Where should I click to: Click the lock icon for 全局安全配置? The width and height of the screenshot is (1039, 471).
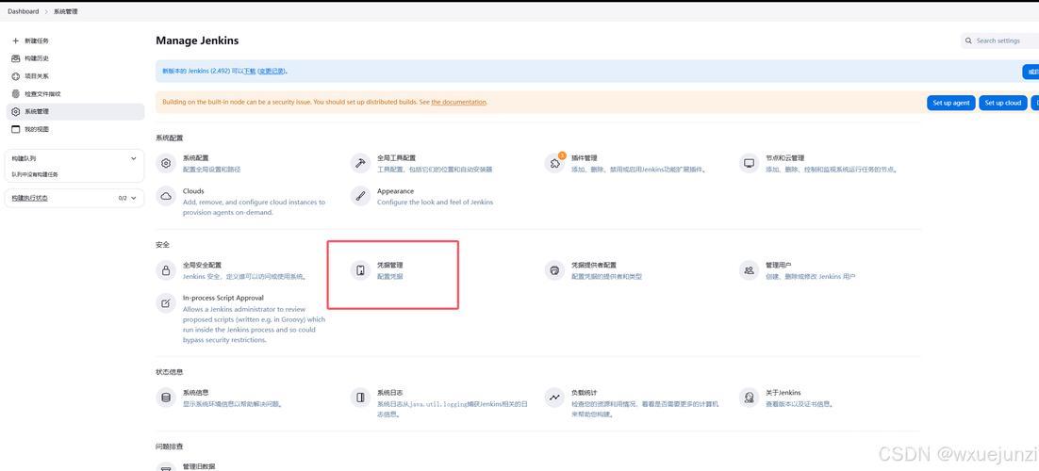point(166,270)
